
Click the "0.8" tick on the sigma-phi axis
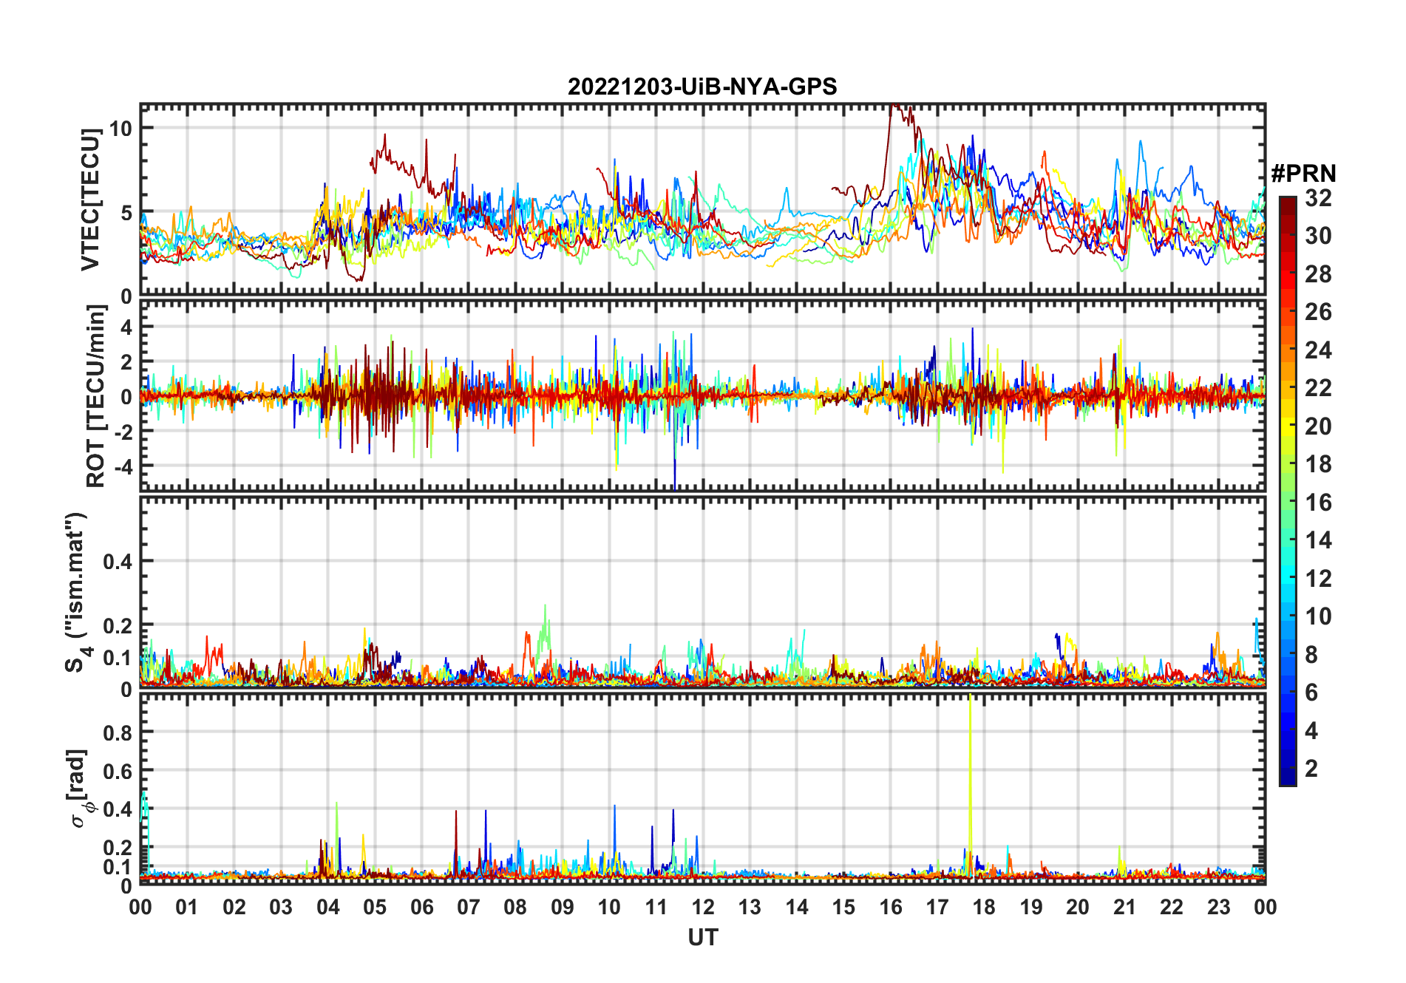pos(118,732)
